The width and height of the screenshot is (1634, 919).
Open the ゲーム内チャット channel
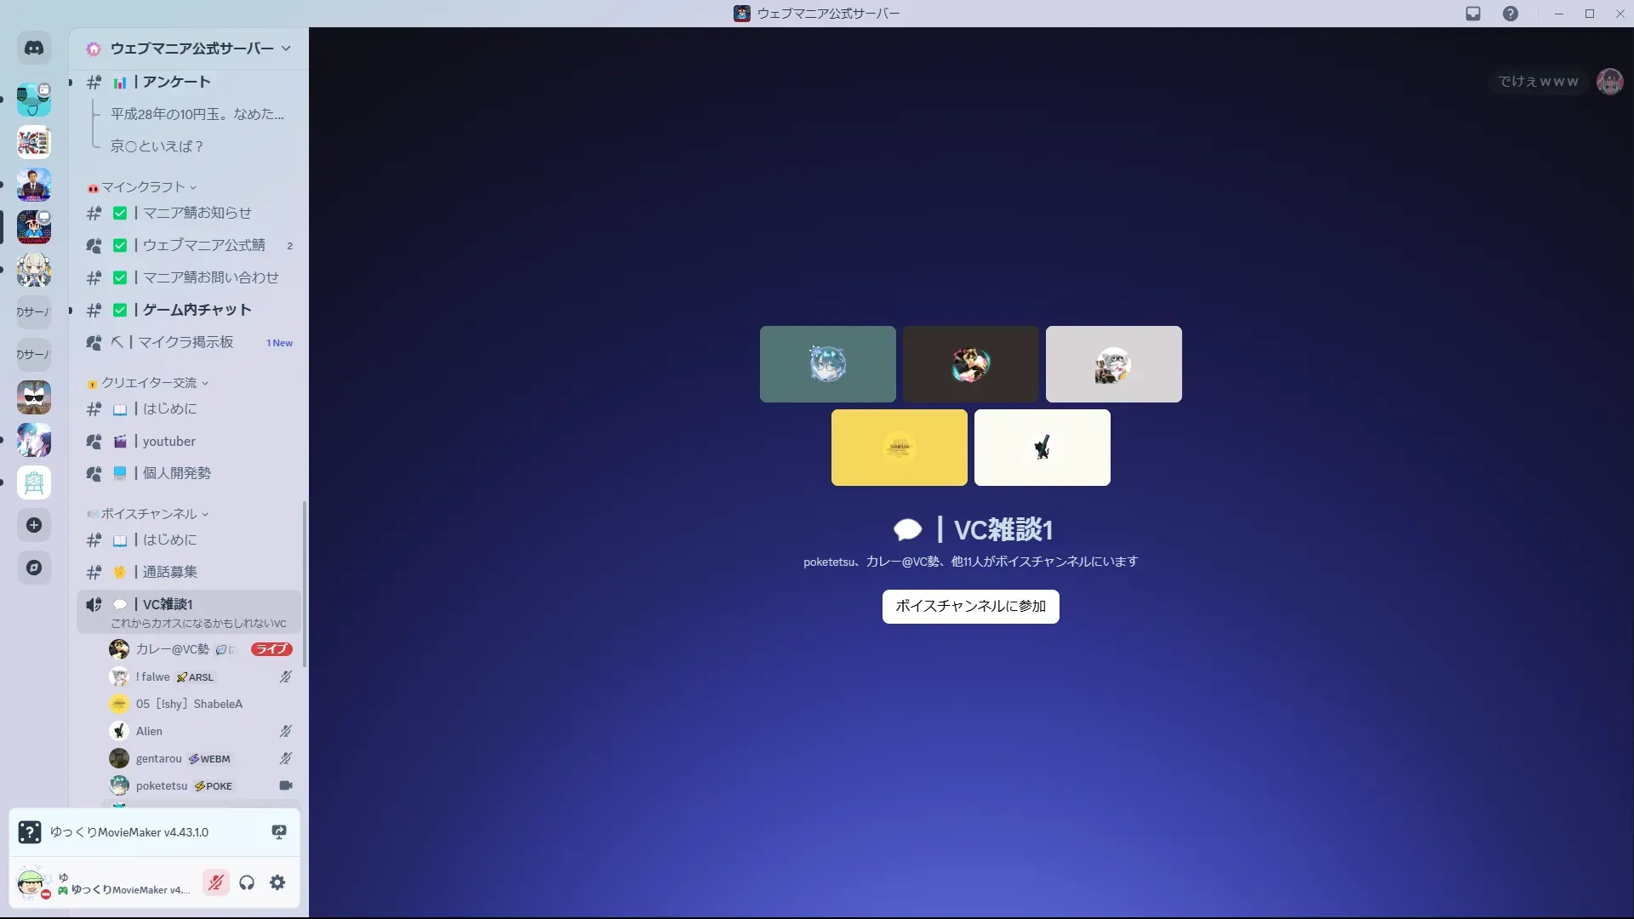coord(197,310)
